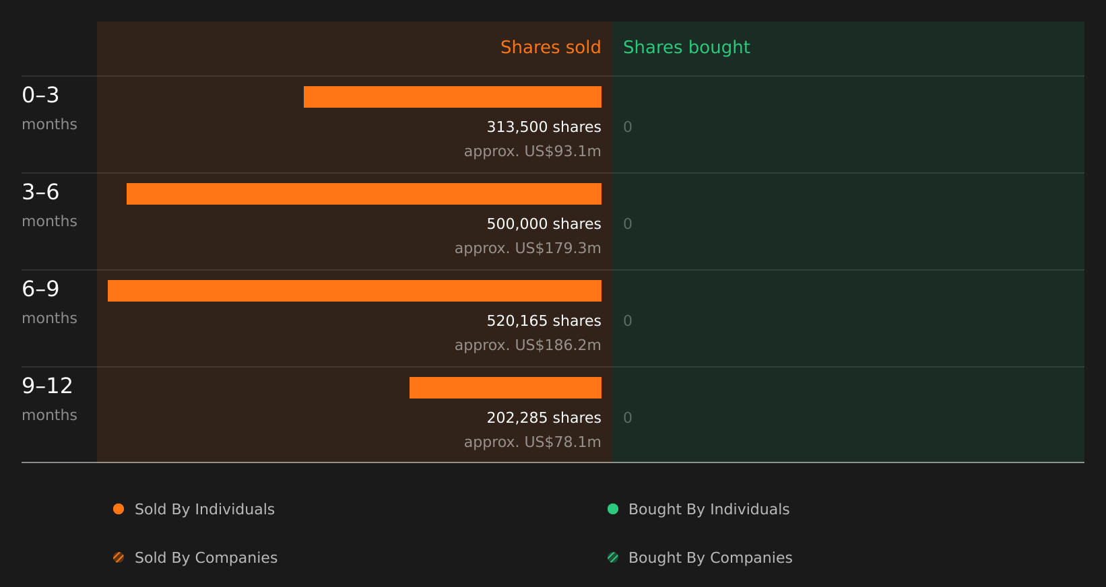Image resolution: width=1106 pixels, height=587 pixels.
Task: Click the Sold By Individuals orange dot
Action: 119,509
